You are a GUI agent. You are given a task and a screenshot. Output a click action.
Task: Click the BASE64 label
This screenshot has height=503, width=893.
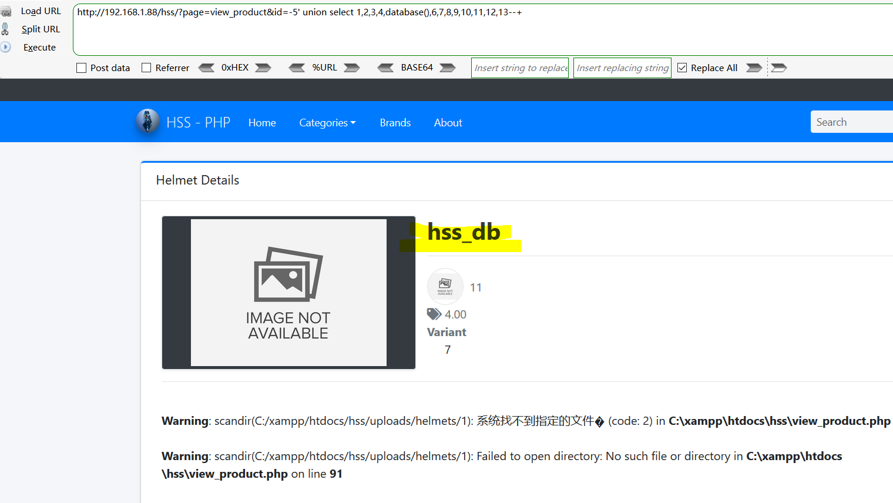[417, 68]
